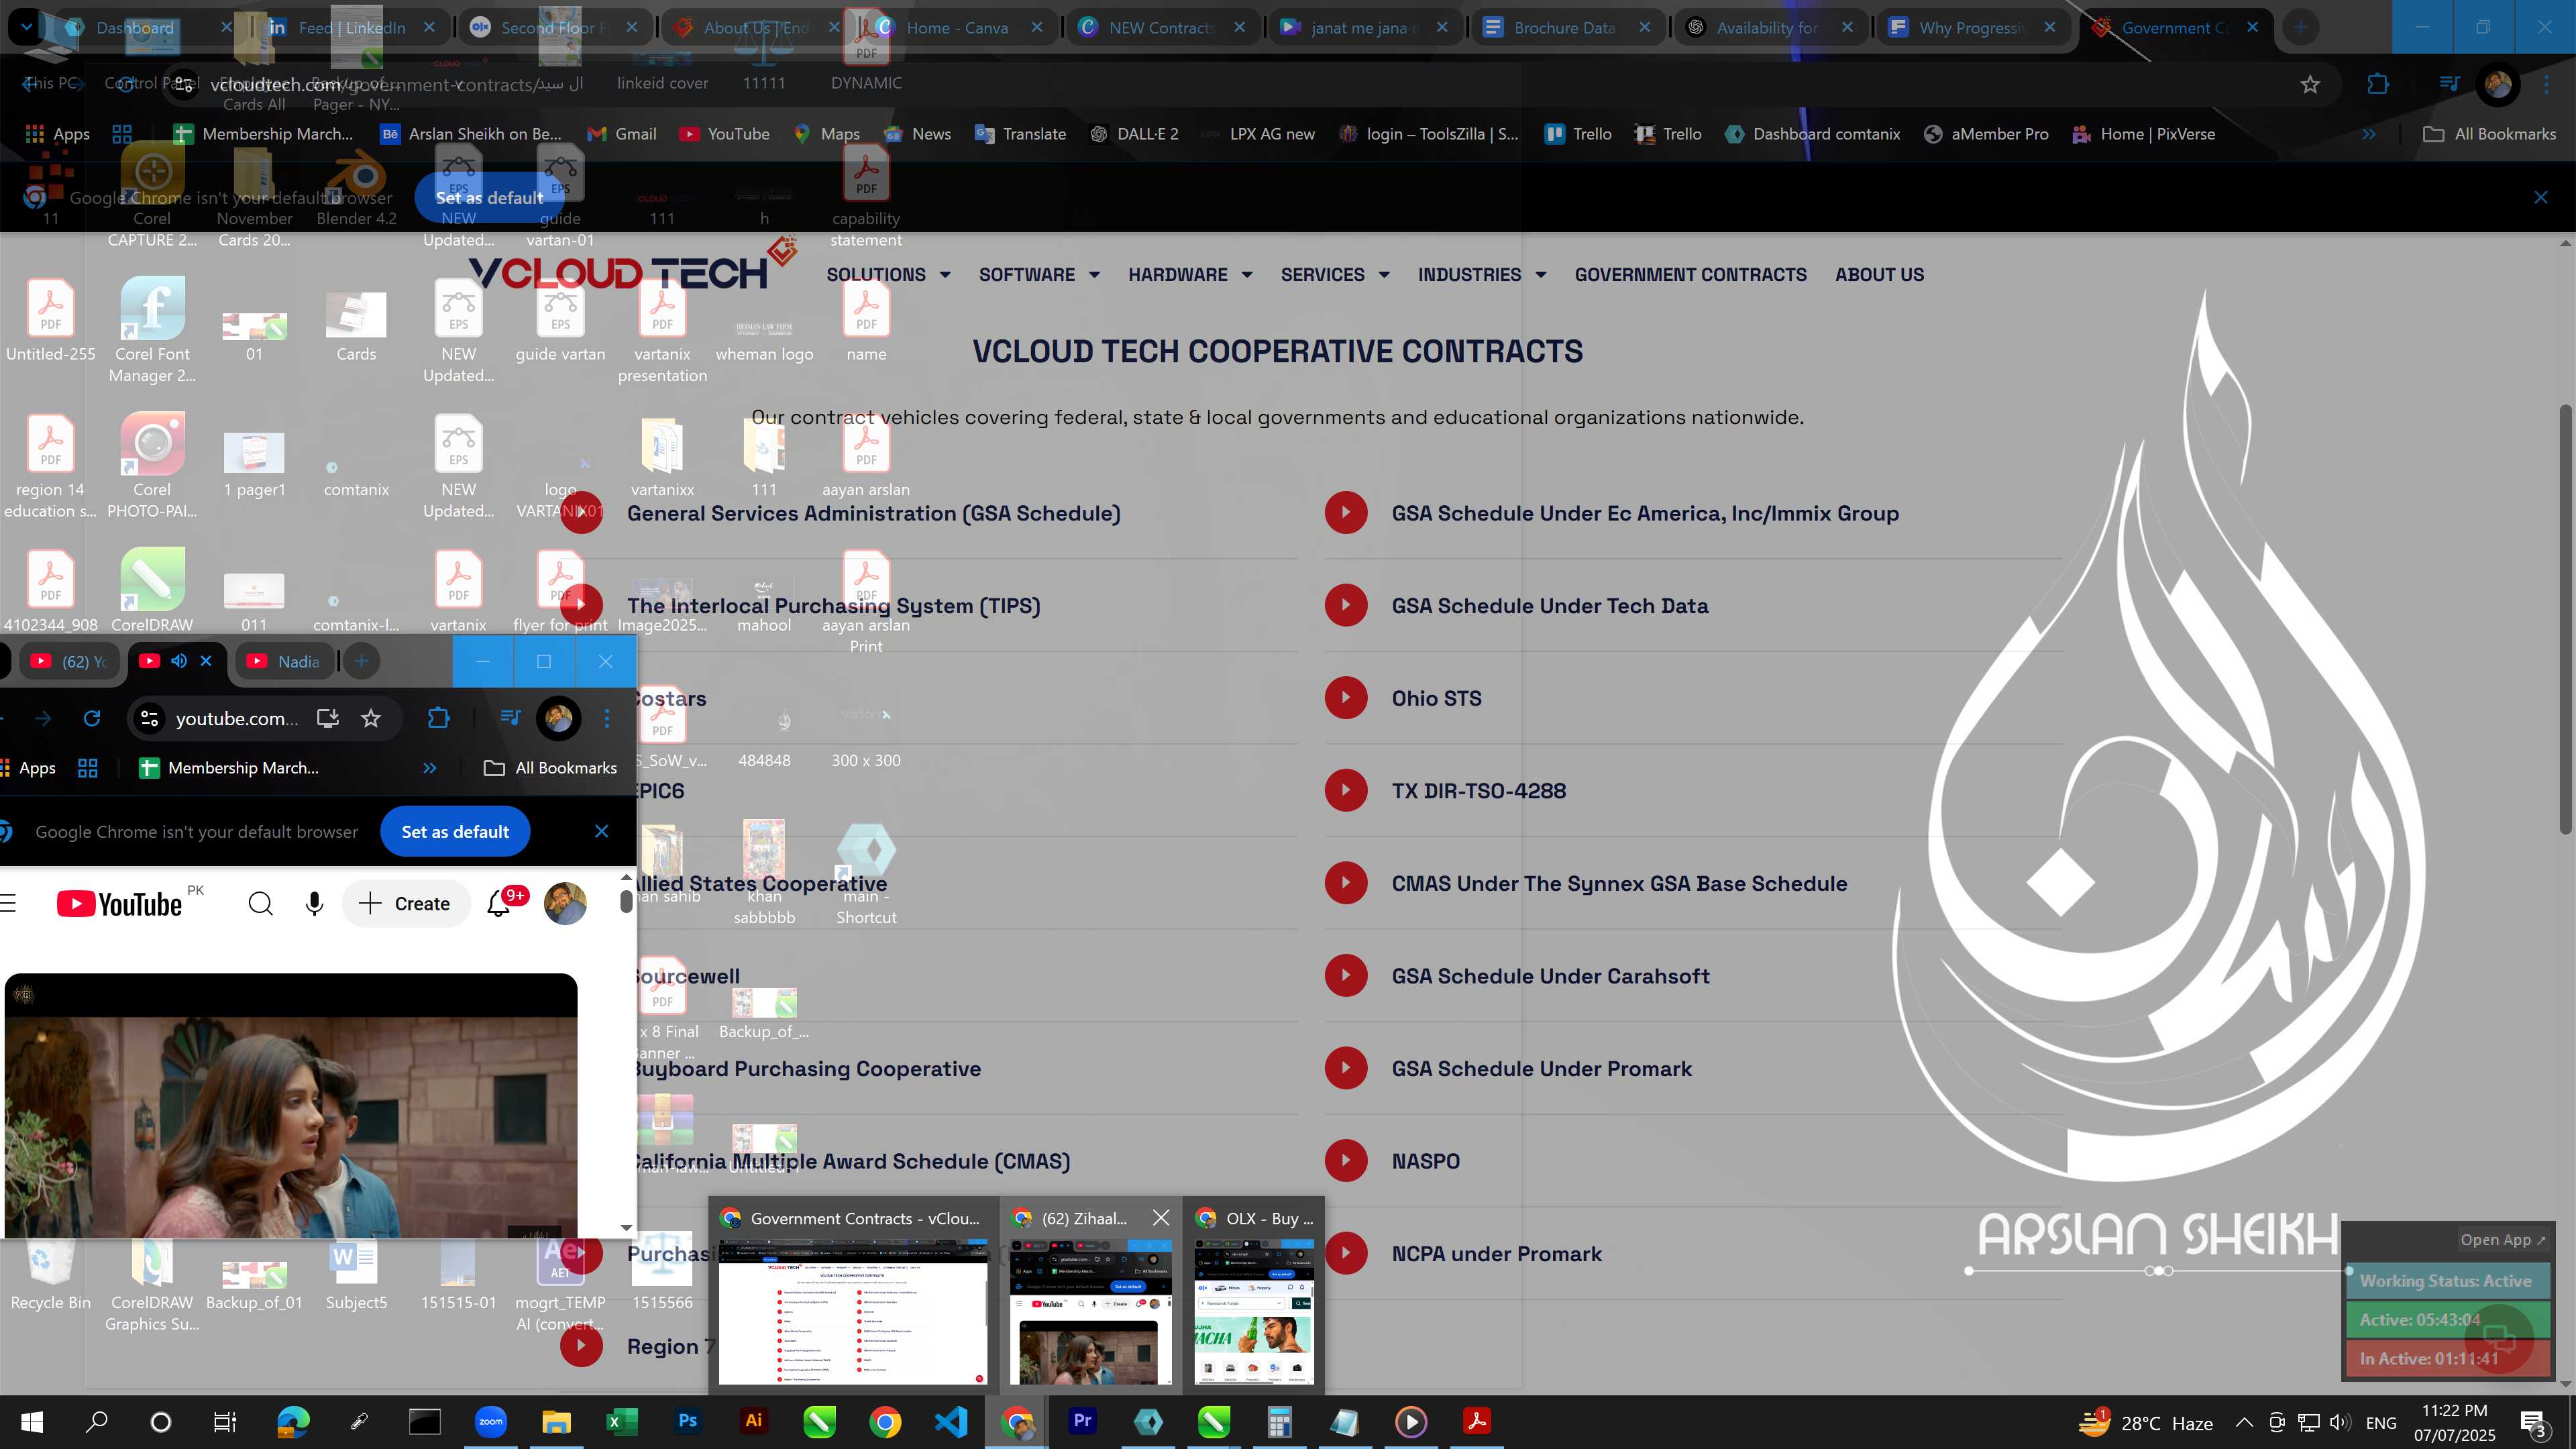Open Premiere Pro from the taskbar
The image size is (2576, 1449).
tap(1082, 1422)
